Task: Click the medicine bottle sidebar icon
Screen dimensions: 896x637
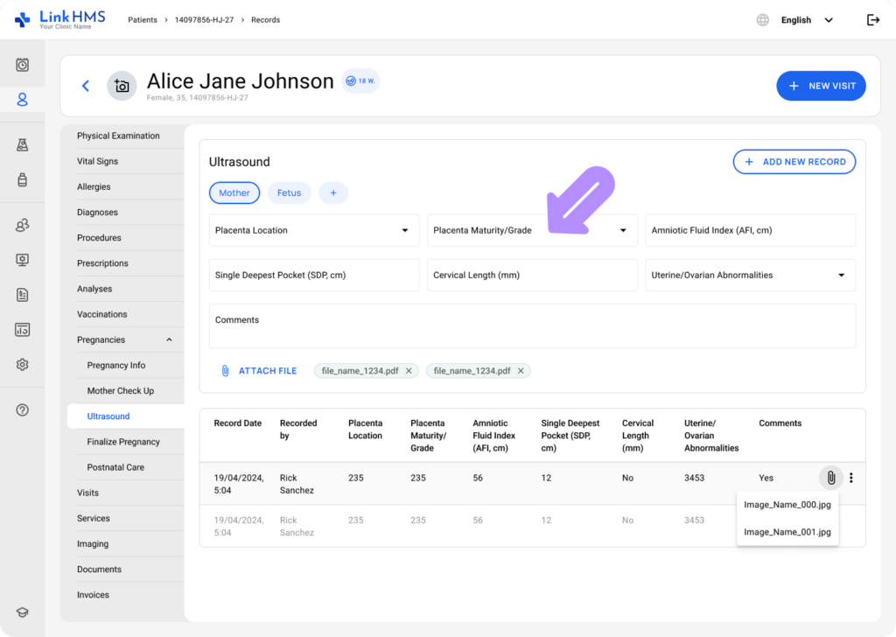Action: click(22, 179)
